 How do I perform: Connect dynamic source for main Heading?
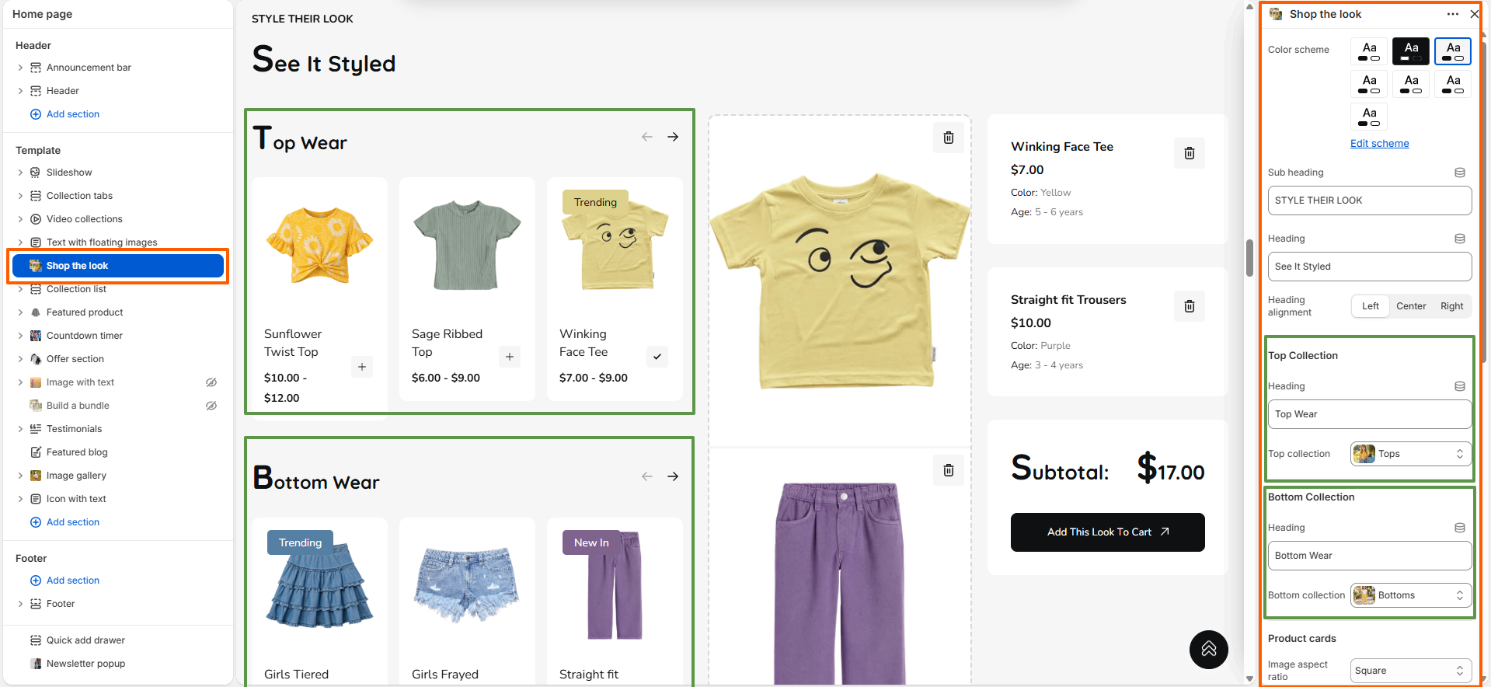tap(1460, 239)
